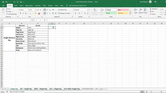Add a new sheet with plus icon
Viewport: 166px width, 93px height.
click(x=101, y=89)
